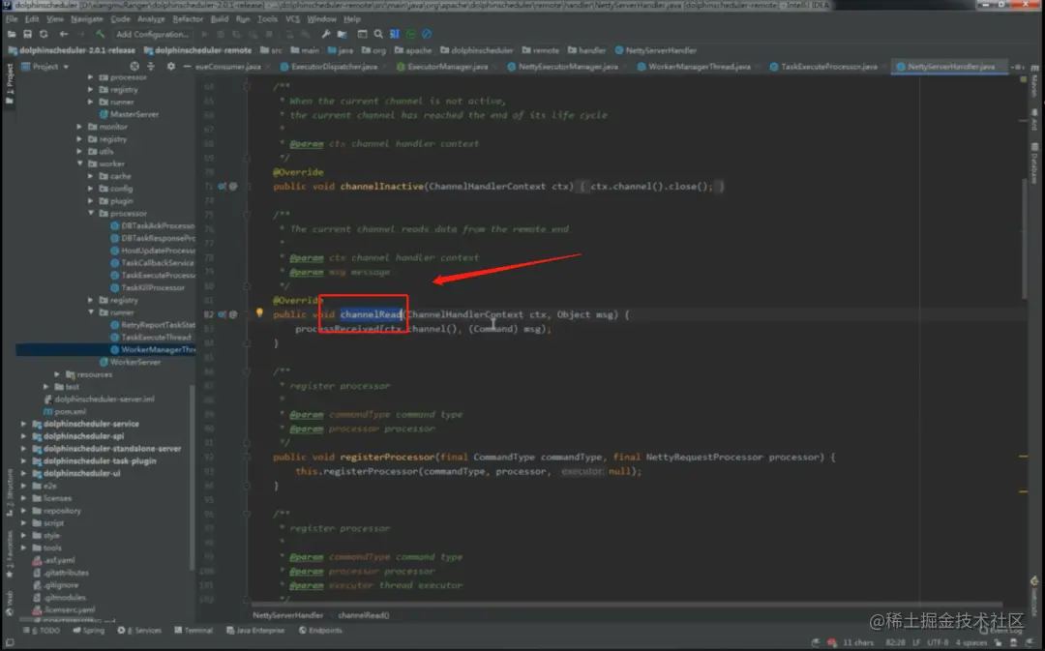This screenshot has height=651, width=1045.
Task: Open Project Structure toolbar icon
Action: pyautogui.click(x=342, y=34)
